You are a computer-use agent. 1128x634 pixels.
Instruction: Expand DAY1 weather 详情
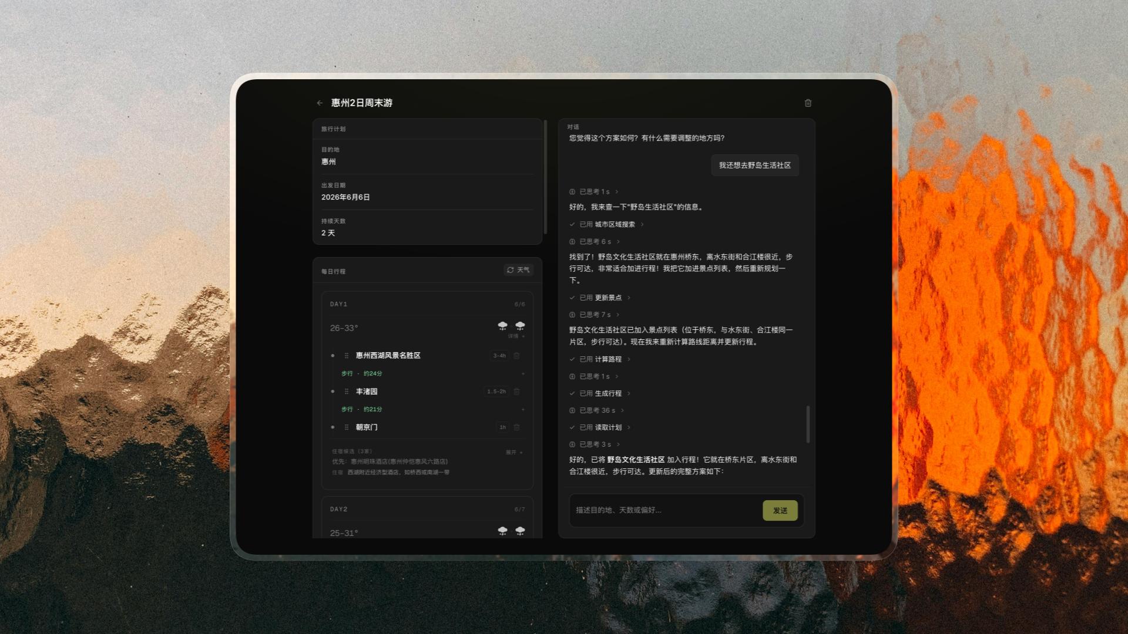[516, 336]
